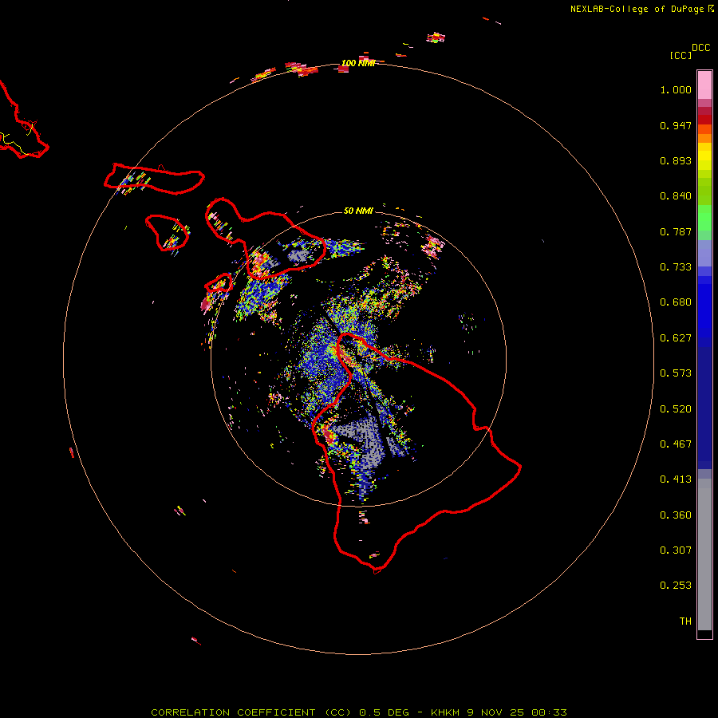Click the 100 NMI range ring label
Viewport: 718px width, 718px height.
358,63
